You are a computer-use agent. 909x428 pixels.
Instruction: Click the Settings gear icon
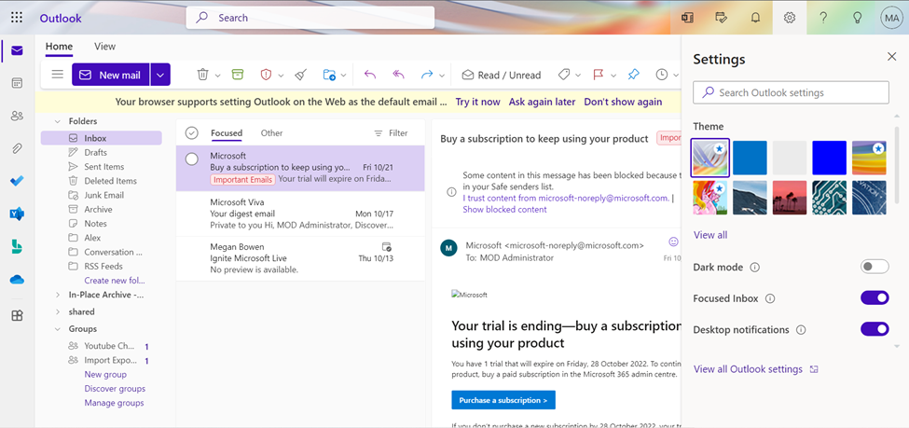(x=789, y=18)
